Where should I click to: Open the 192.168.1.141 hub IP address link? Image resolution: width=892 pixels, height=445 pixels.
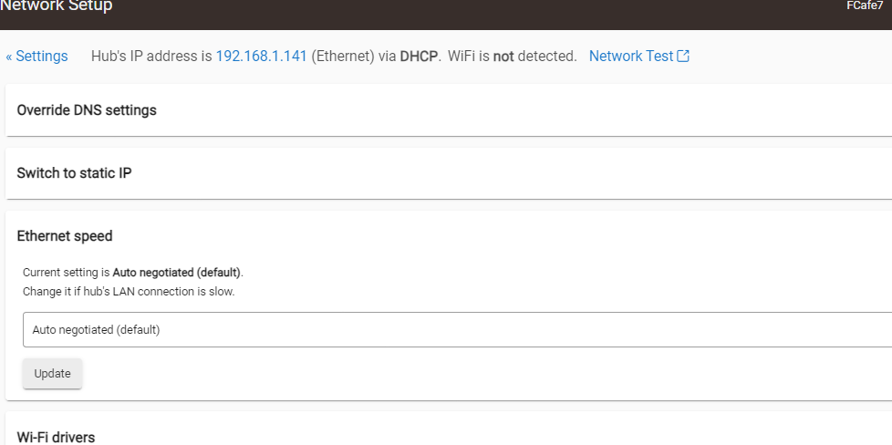(261, 57)
